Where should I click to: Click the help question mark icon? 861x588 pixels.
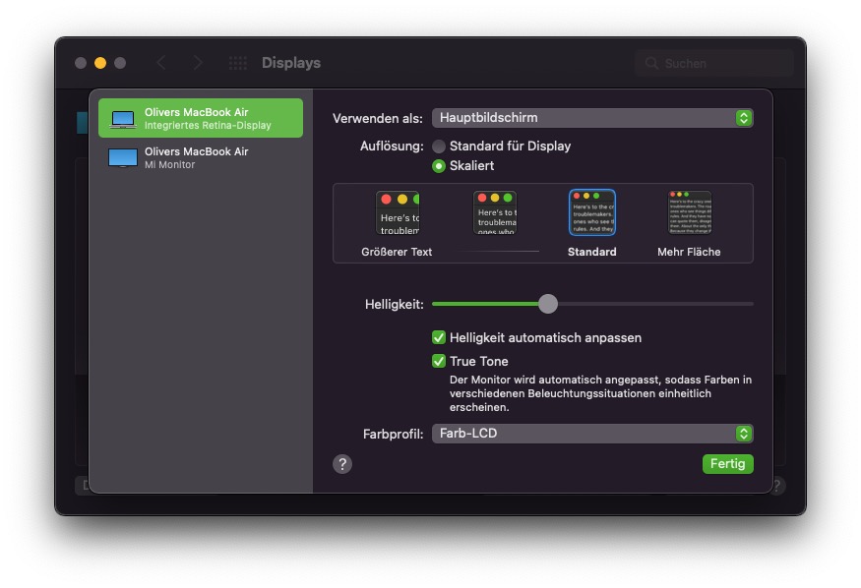coord(342,464)
